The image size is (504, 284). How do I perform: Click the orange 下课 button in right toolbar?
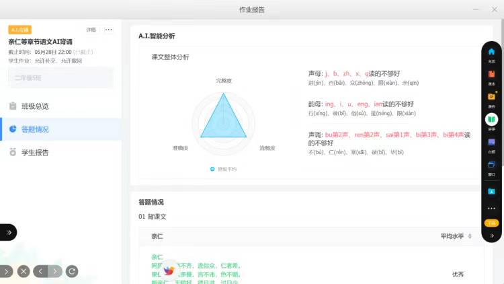point(491,223)
